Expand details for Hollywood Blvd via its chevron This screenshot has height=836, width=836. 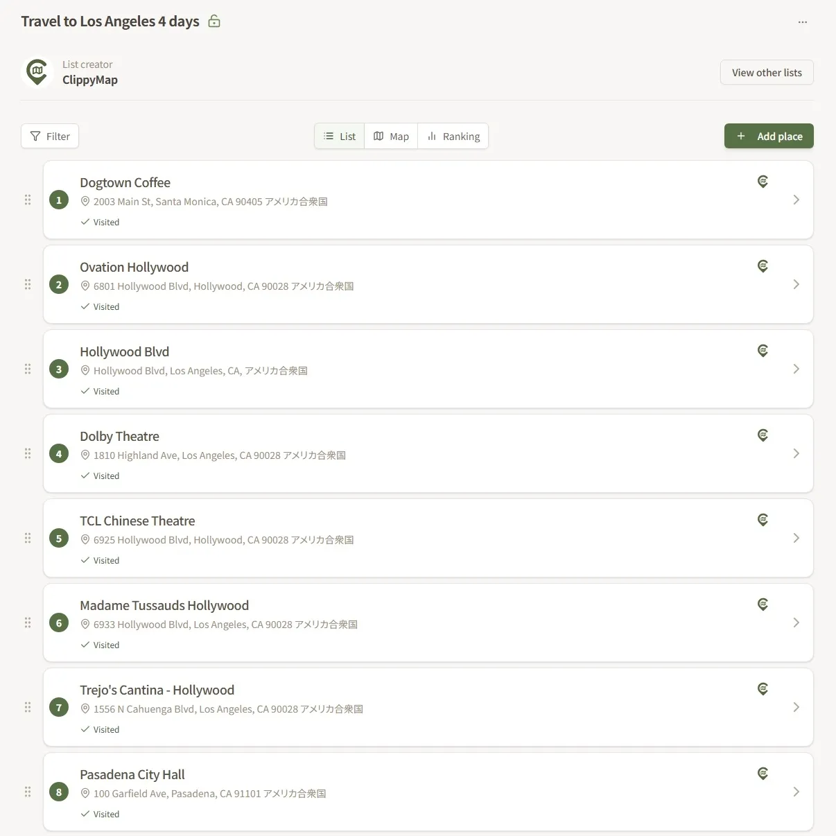coord(796,369)
